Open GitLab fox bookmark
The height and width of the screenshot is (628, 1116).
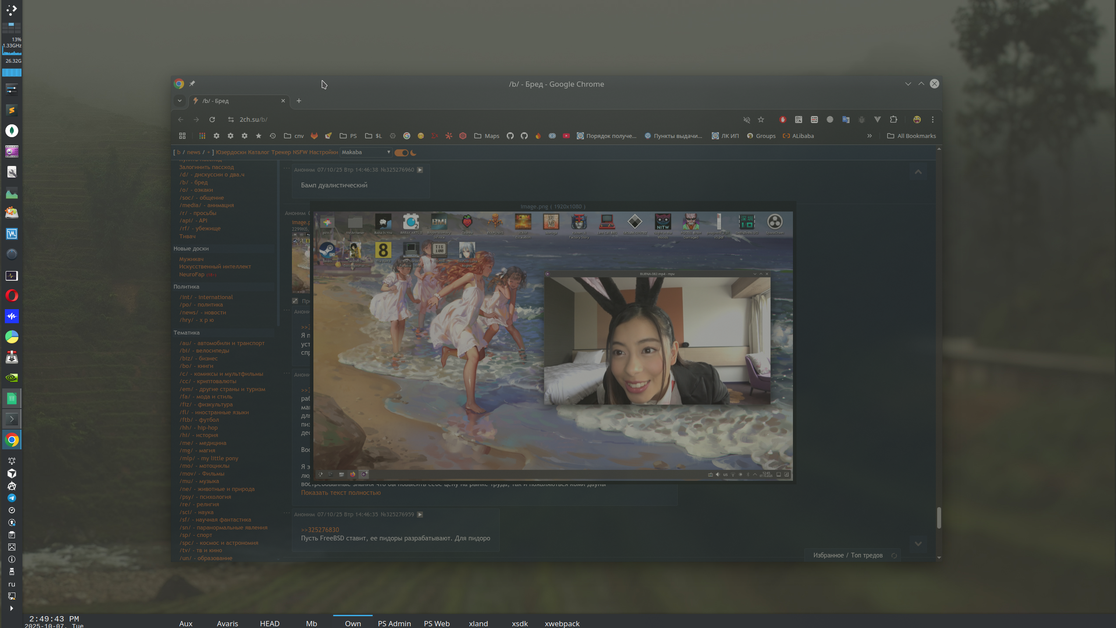tap(314, 136)
